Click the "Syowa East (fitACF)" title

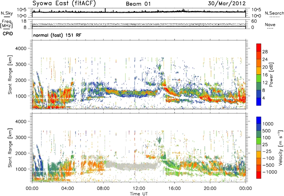click(64, 4)
